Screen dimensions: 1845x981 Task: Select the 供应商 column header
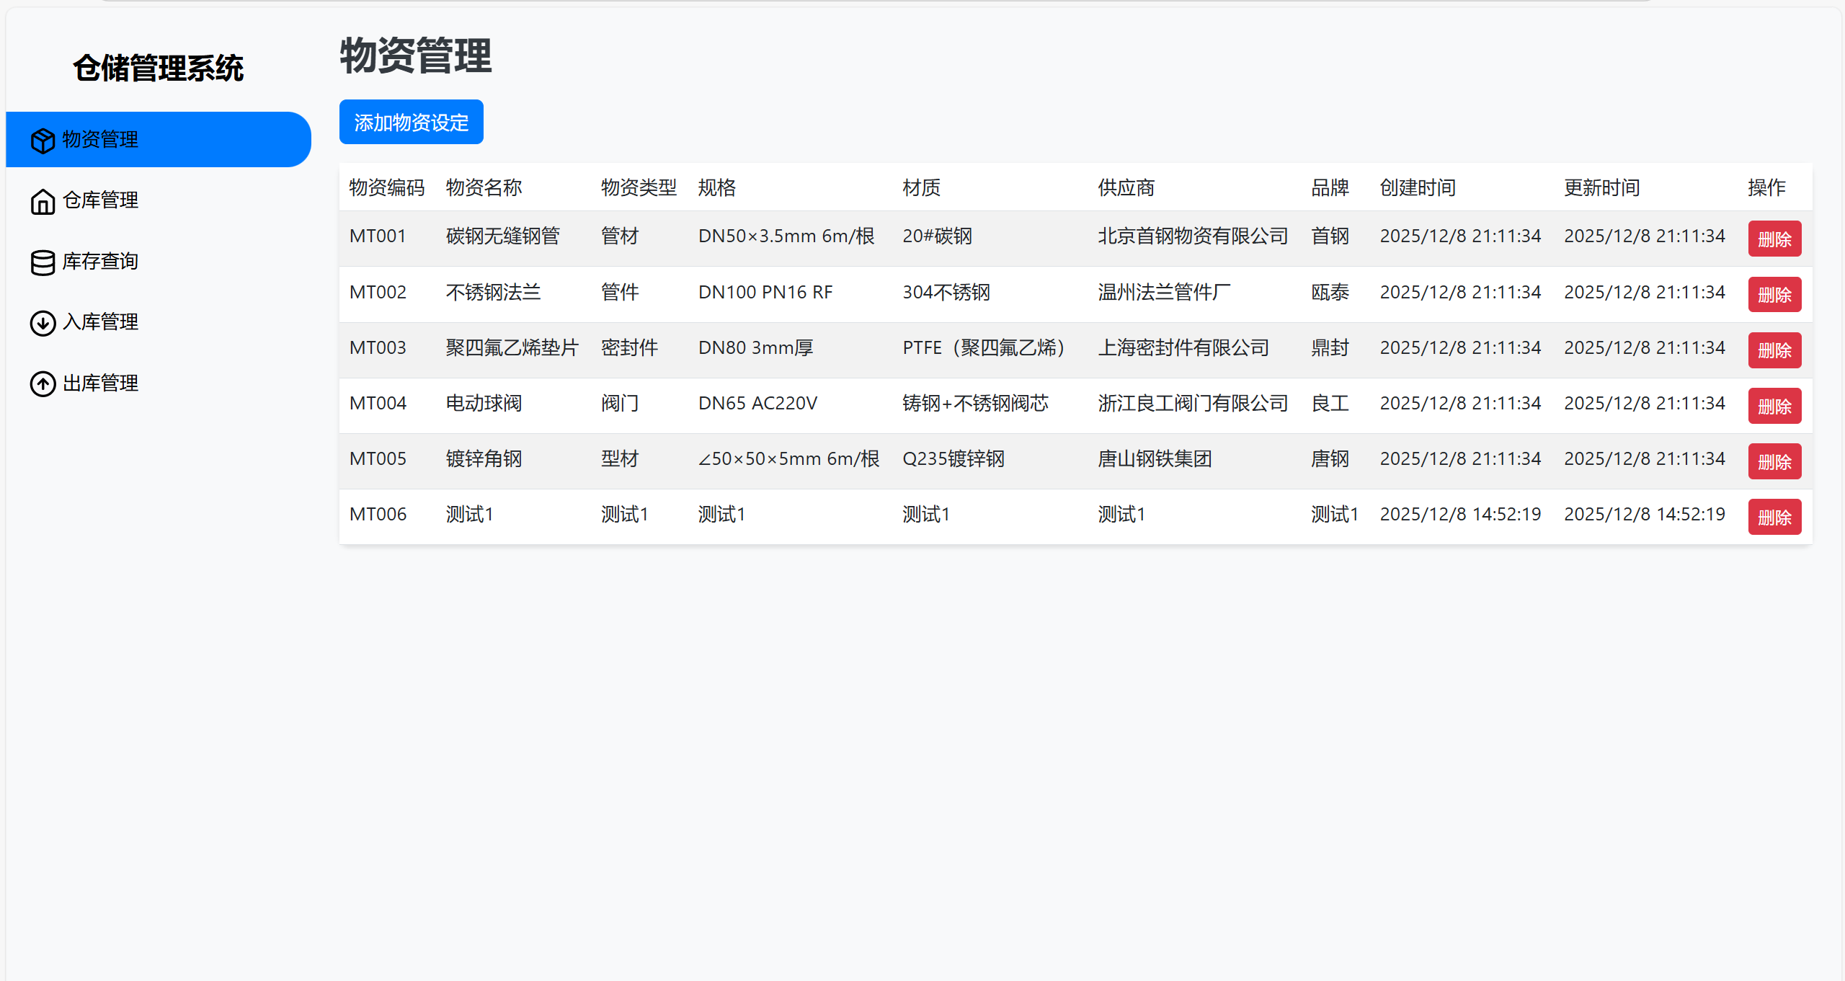point(1126,187)
